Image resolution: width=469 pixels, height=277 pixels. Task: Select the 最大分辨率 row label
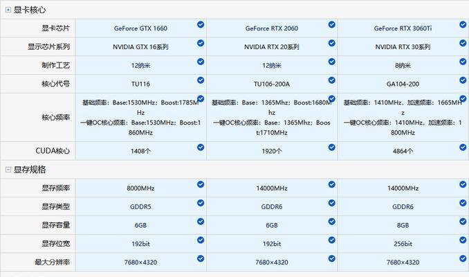click(52, 262)
